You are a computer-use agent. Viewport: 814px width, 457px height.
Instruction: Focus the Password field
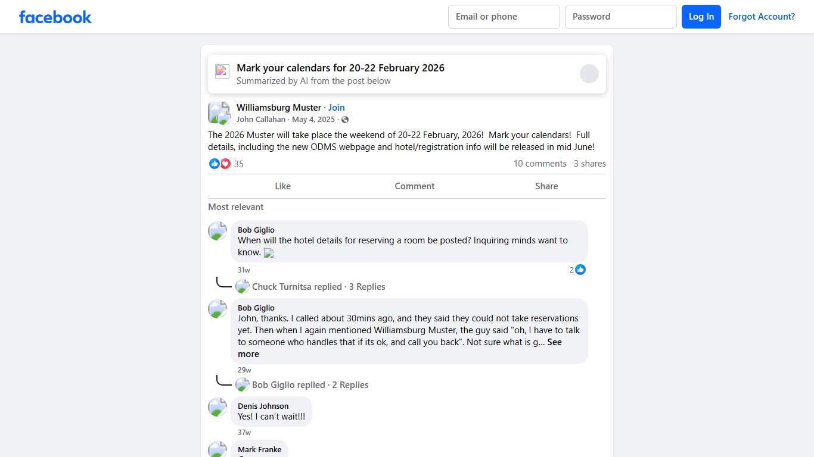(x=621, y=17)
